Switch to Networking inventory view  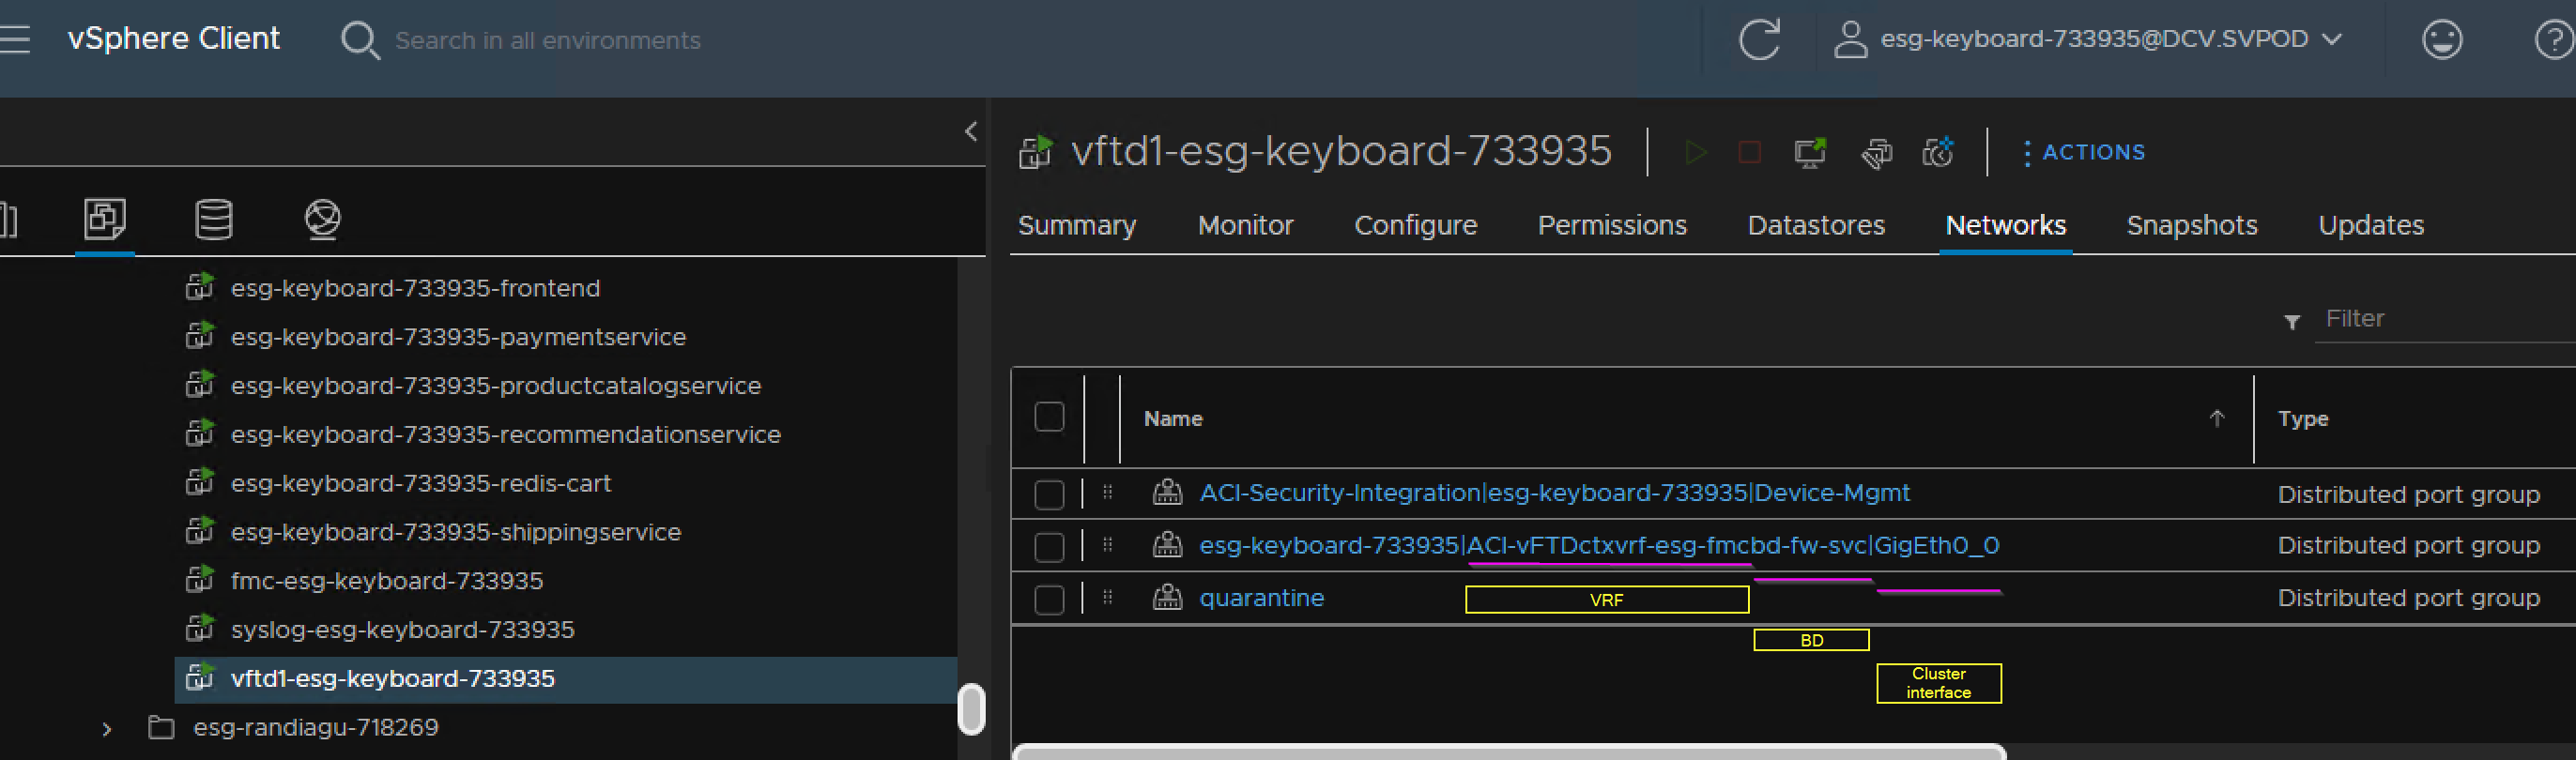322,218
